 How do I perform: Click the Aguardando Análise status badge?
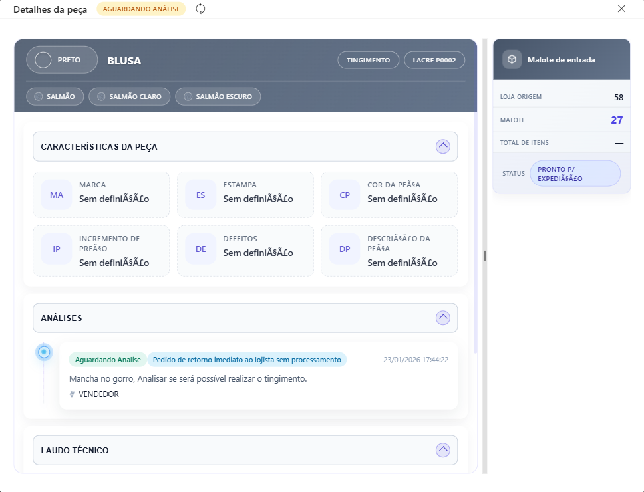click(141, 9)
